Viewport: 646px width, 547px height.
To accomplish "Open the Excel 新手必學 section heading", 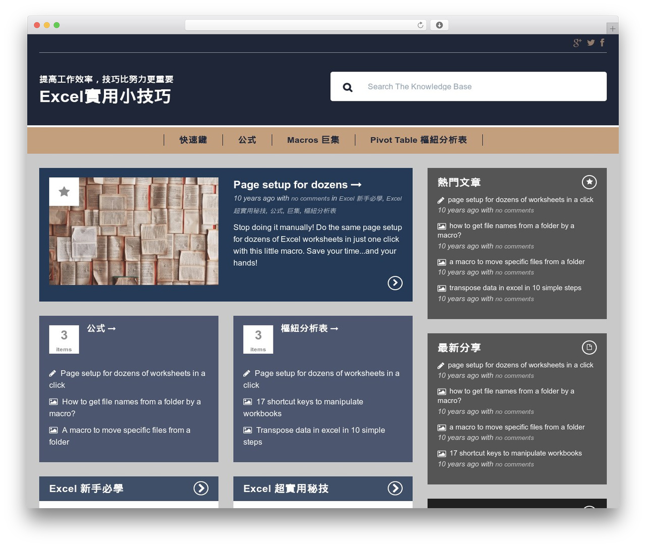I will [x=86, y=488].
